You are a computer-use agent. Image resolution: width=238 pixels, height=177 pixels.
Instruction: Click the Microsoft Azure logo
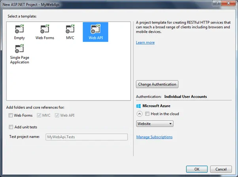(x=138, y=106)
